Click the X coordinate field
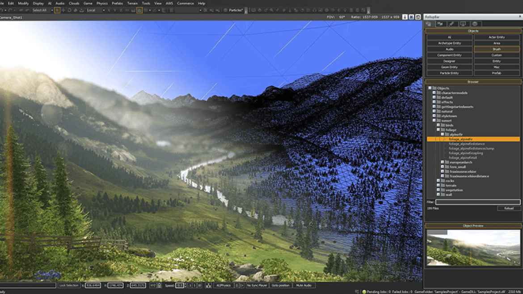This screenshot has width=523, height=294. click(93, 286)
